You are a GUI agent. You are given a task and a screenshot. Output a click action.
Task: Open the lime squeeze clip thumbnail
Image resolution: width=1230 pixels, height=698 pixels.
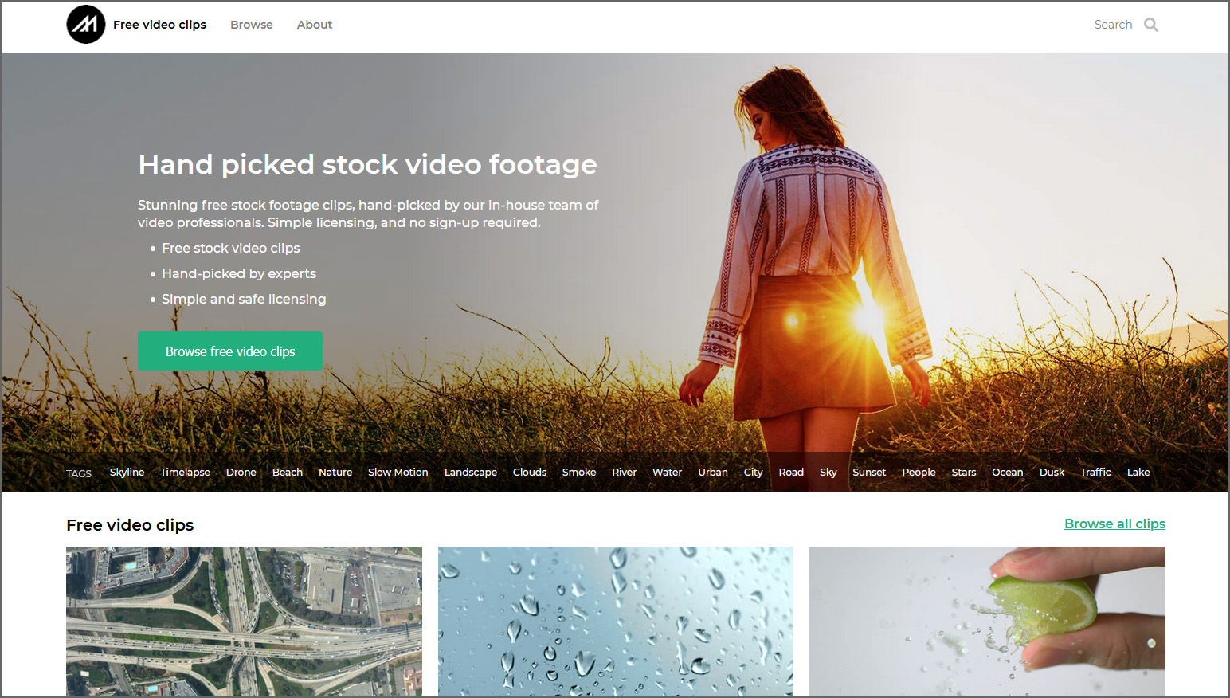pyautogui.click(x=987, y=622)
